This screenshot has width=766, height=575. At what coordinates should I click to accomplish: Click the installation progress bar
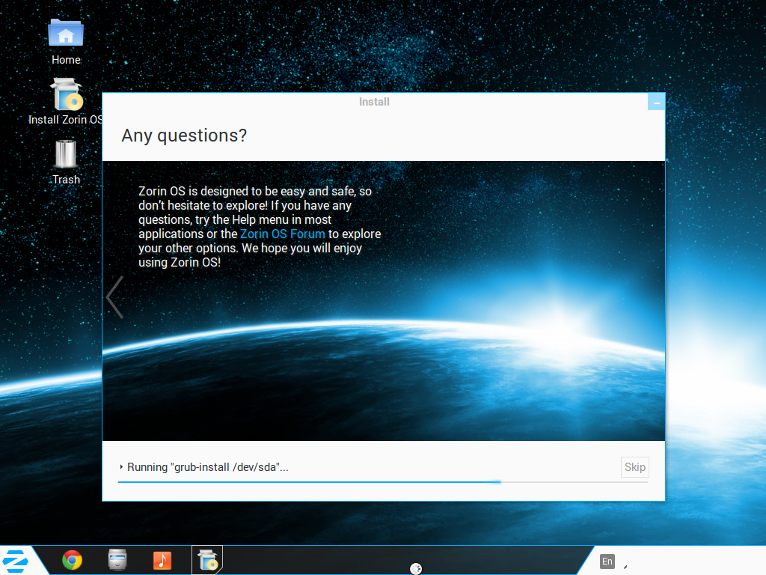(x=383, y=482)
